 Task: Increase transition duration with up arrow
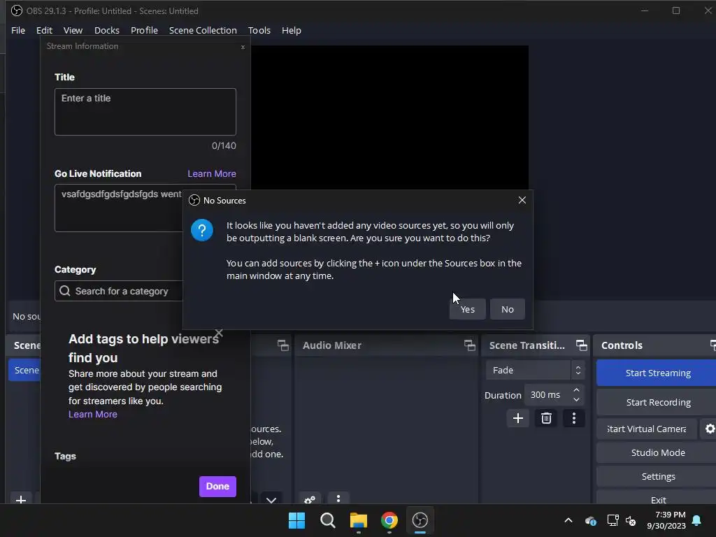[x=576, y=390]
